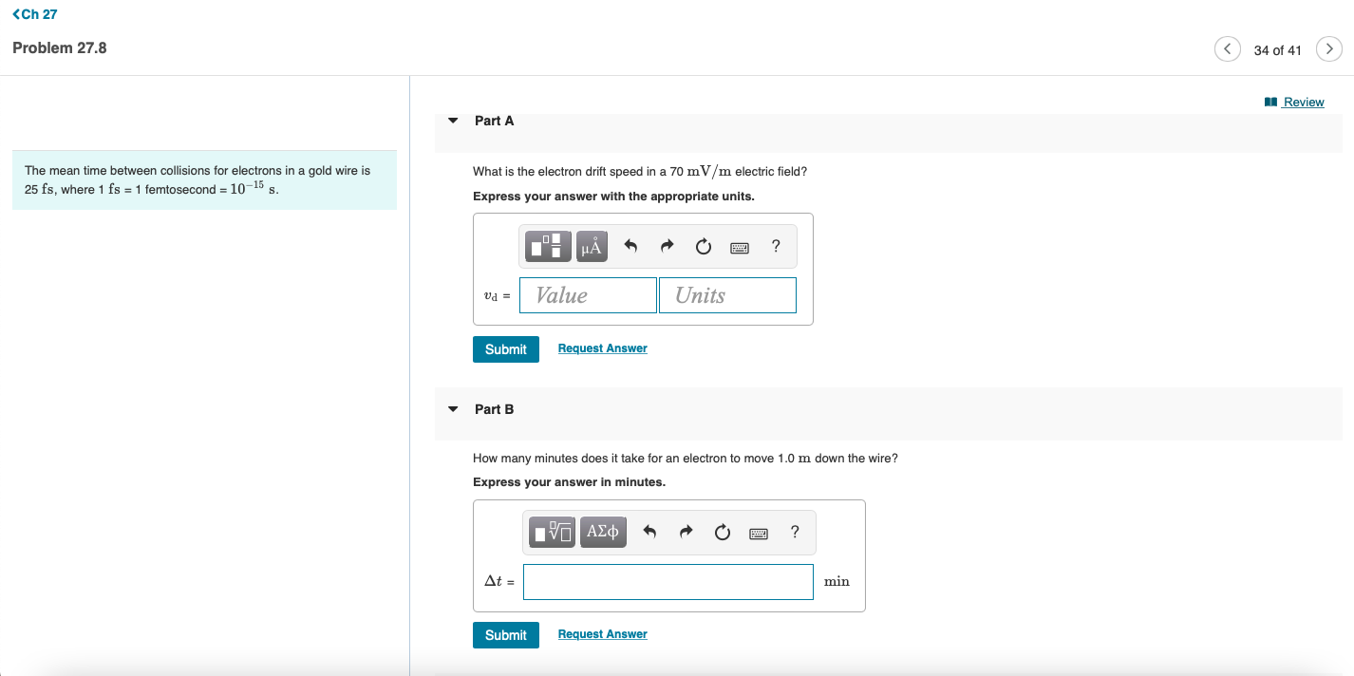Viewport: 1354px width, 676px height.
Task: Open the Review link
Action: 1294,102
